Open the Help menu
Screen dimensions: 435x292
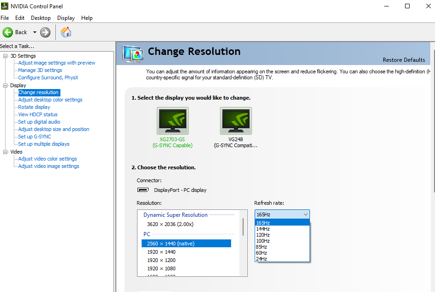[87, 18]
